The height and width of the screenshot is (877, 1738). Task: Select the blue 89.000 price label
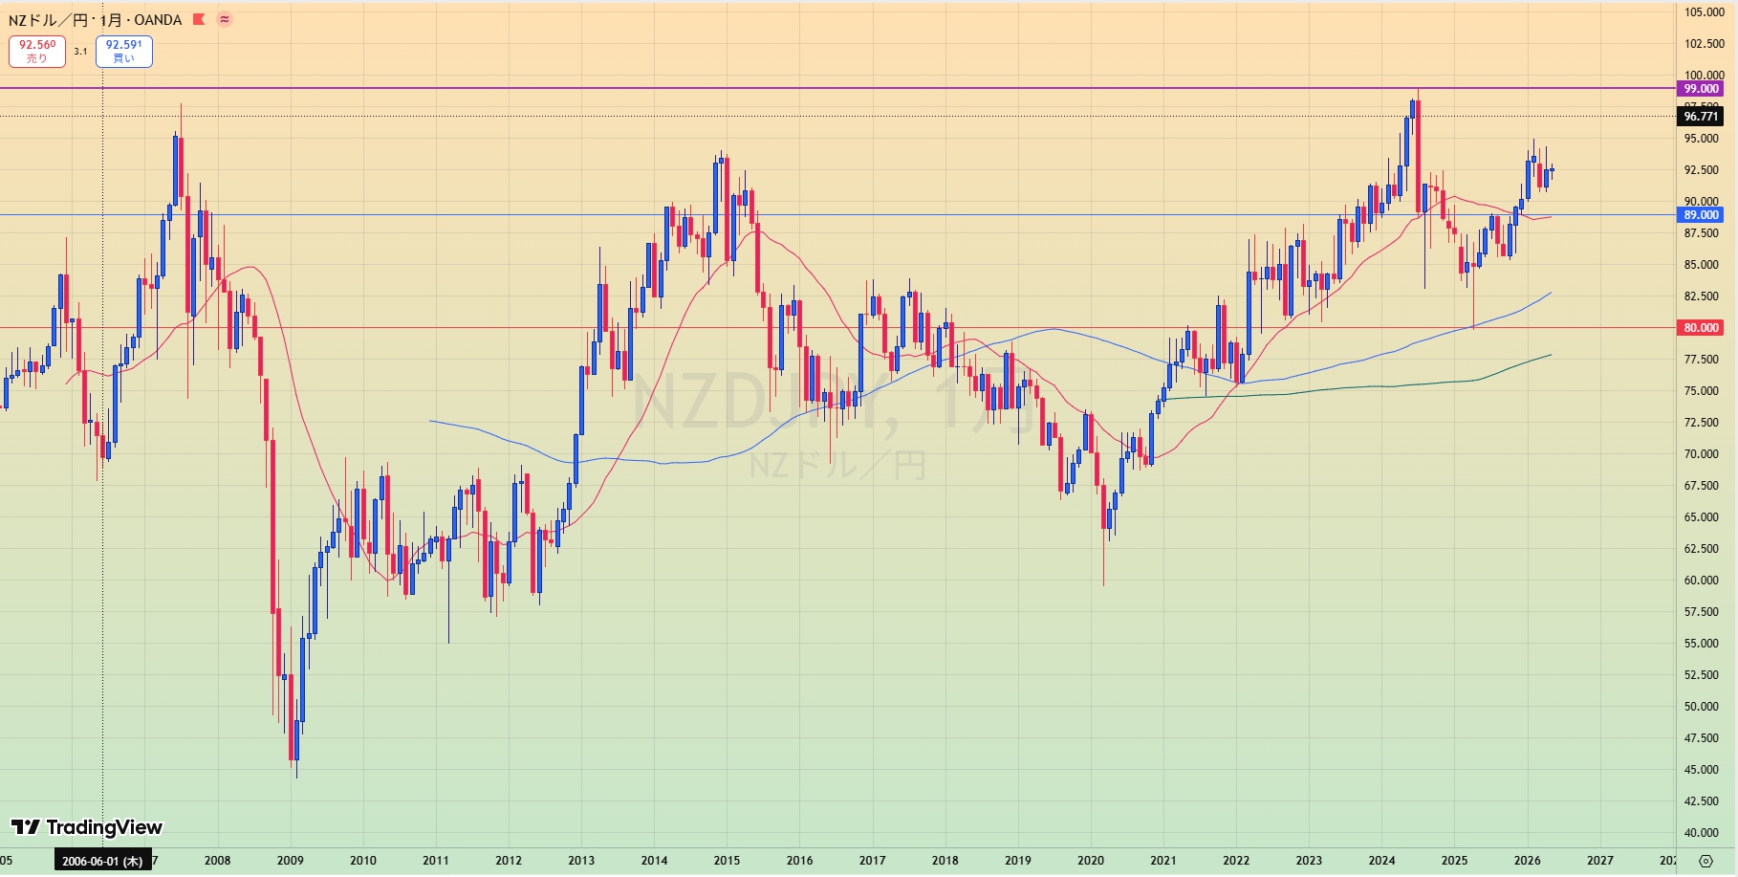[1701, 215]
